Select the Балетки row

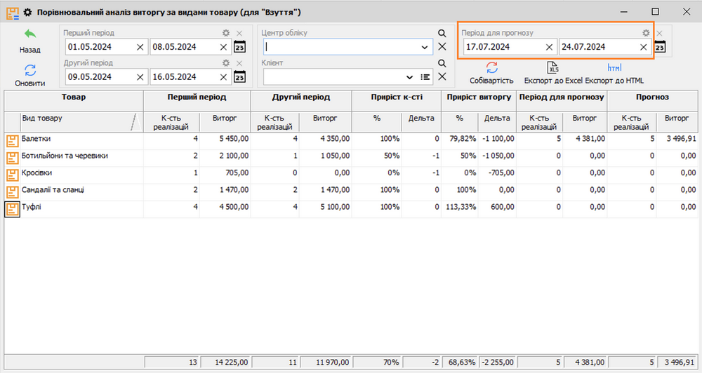[70, 139]
